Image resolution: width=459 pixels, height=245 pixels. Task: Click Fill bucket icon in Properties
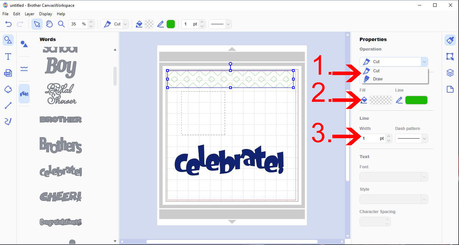click(364, 100)
